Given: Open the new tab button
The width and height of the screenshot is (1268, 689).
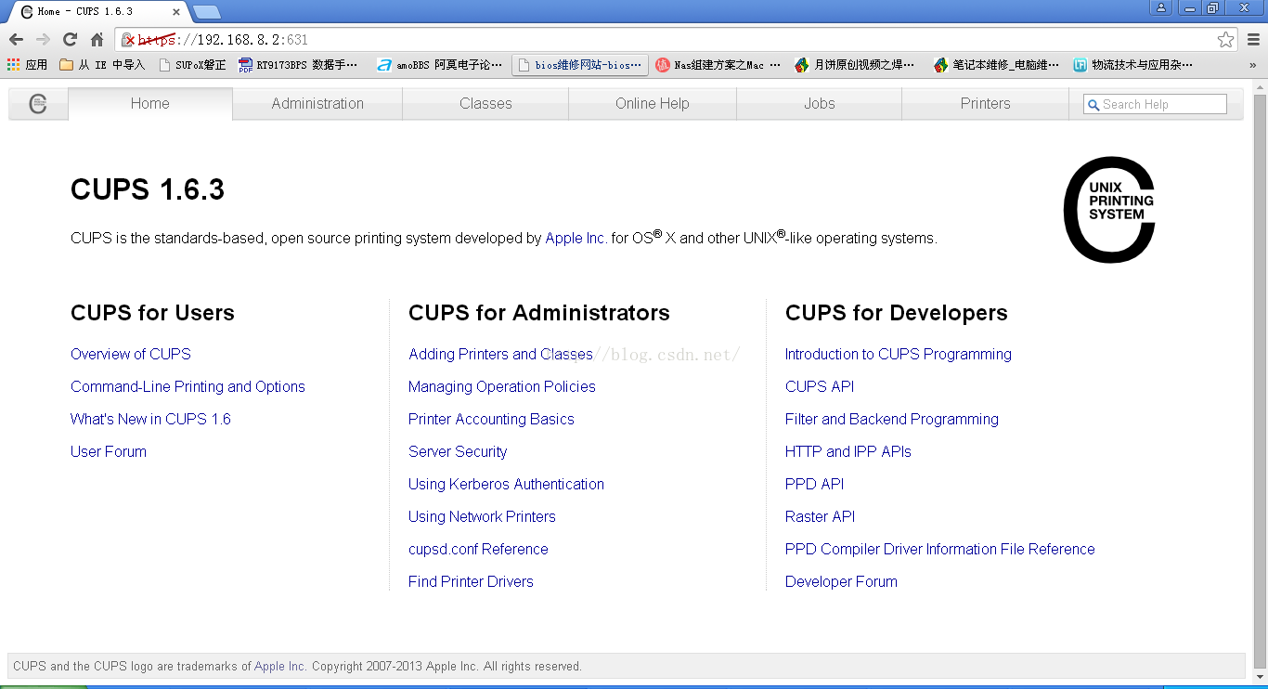Looking at the screenshot, I should [x=206, y=11].
